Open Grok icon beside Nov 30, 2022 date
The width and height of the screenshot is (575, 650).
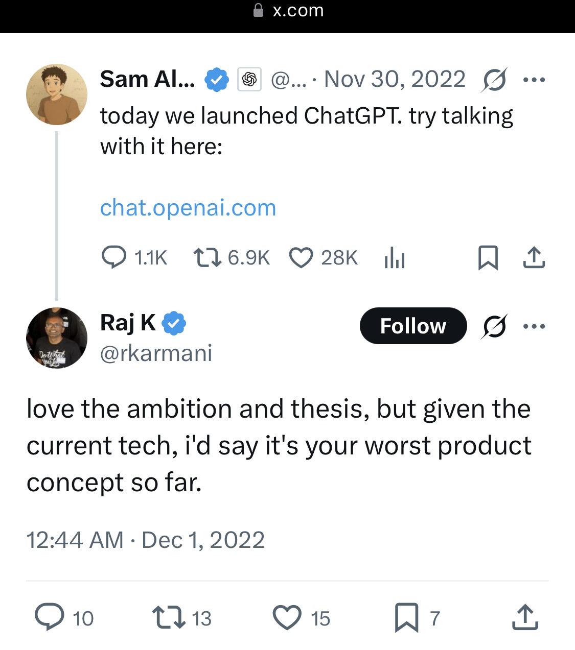tap(494, 80)
